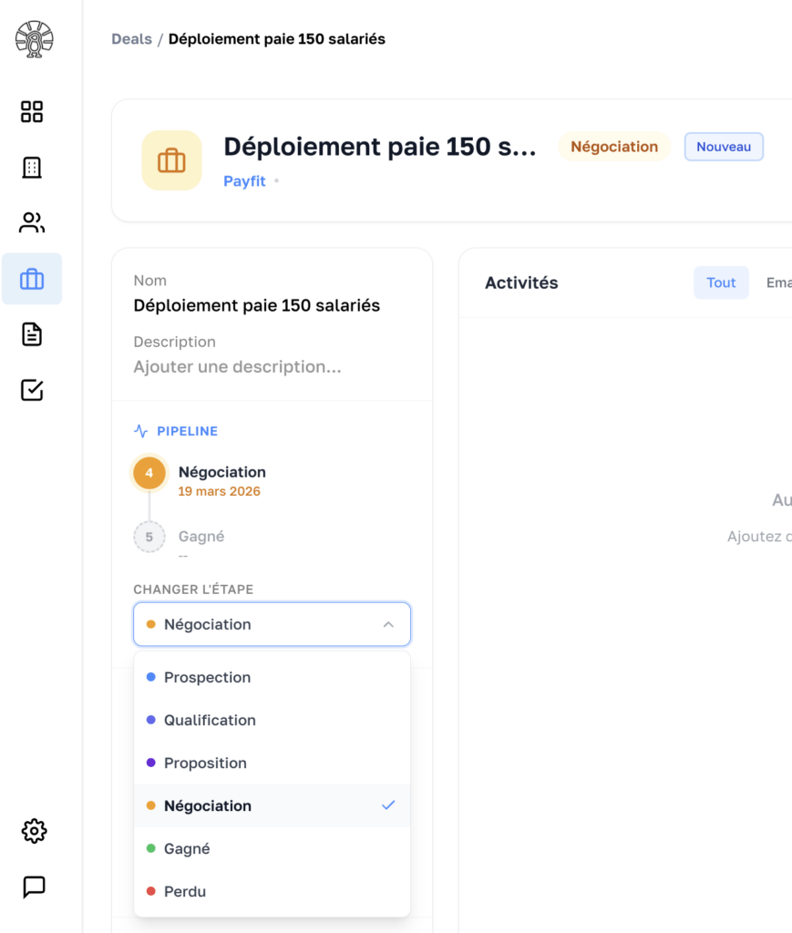This screenshot has height=933, width=792.
Task: Open the documents file icon in sidebar
Action: click(x=32, y=334)
